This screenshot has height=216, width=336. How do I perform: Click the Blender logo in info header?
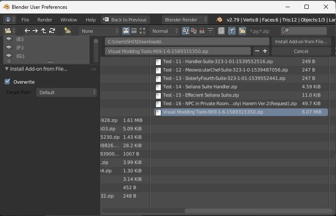click(x=219, y=19)
